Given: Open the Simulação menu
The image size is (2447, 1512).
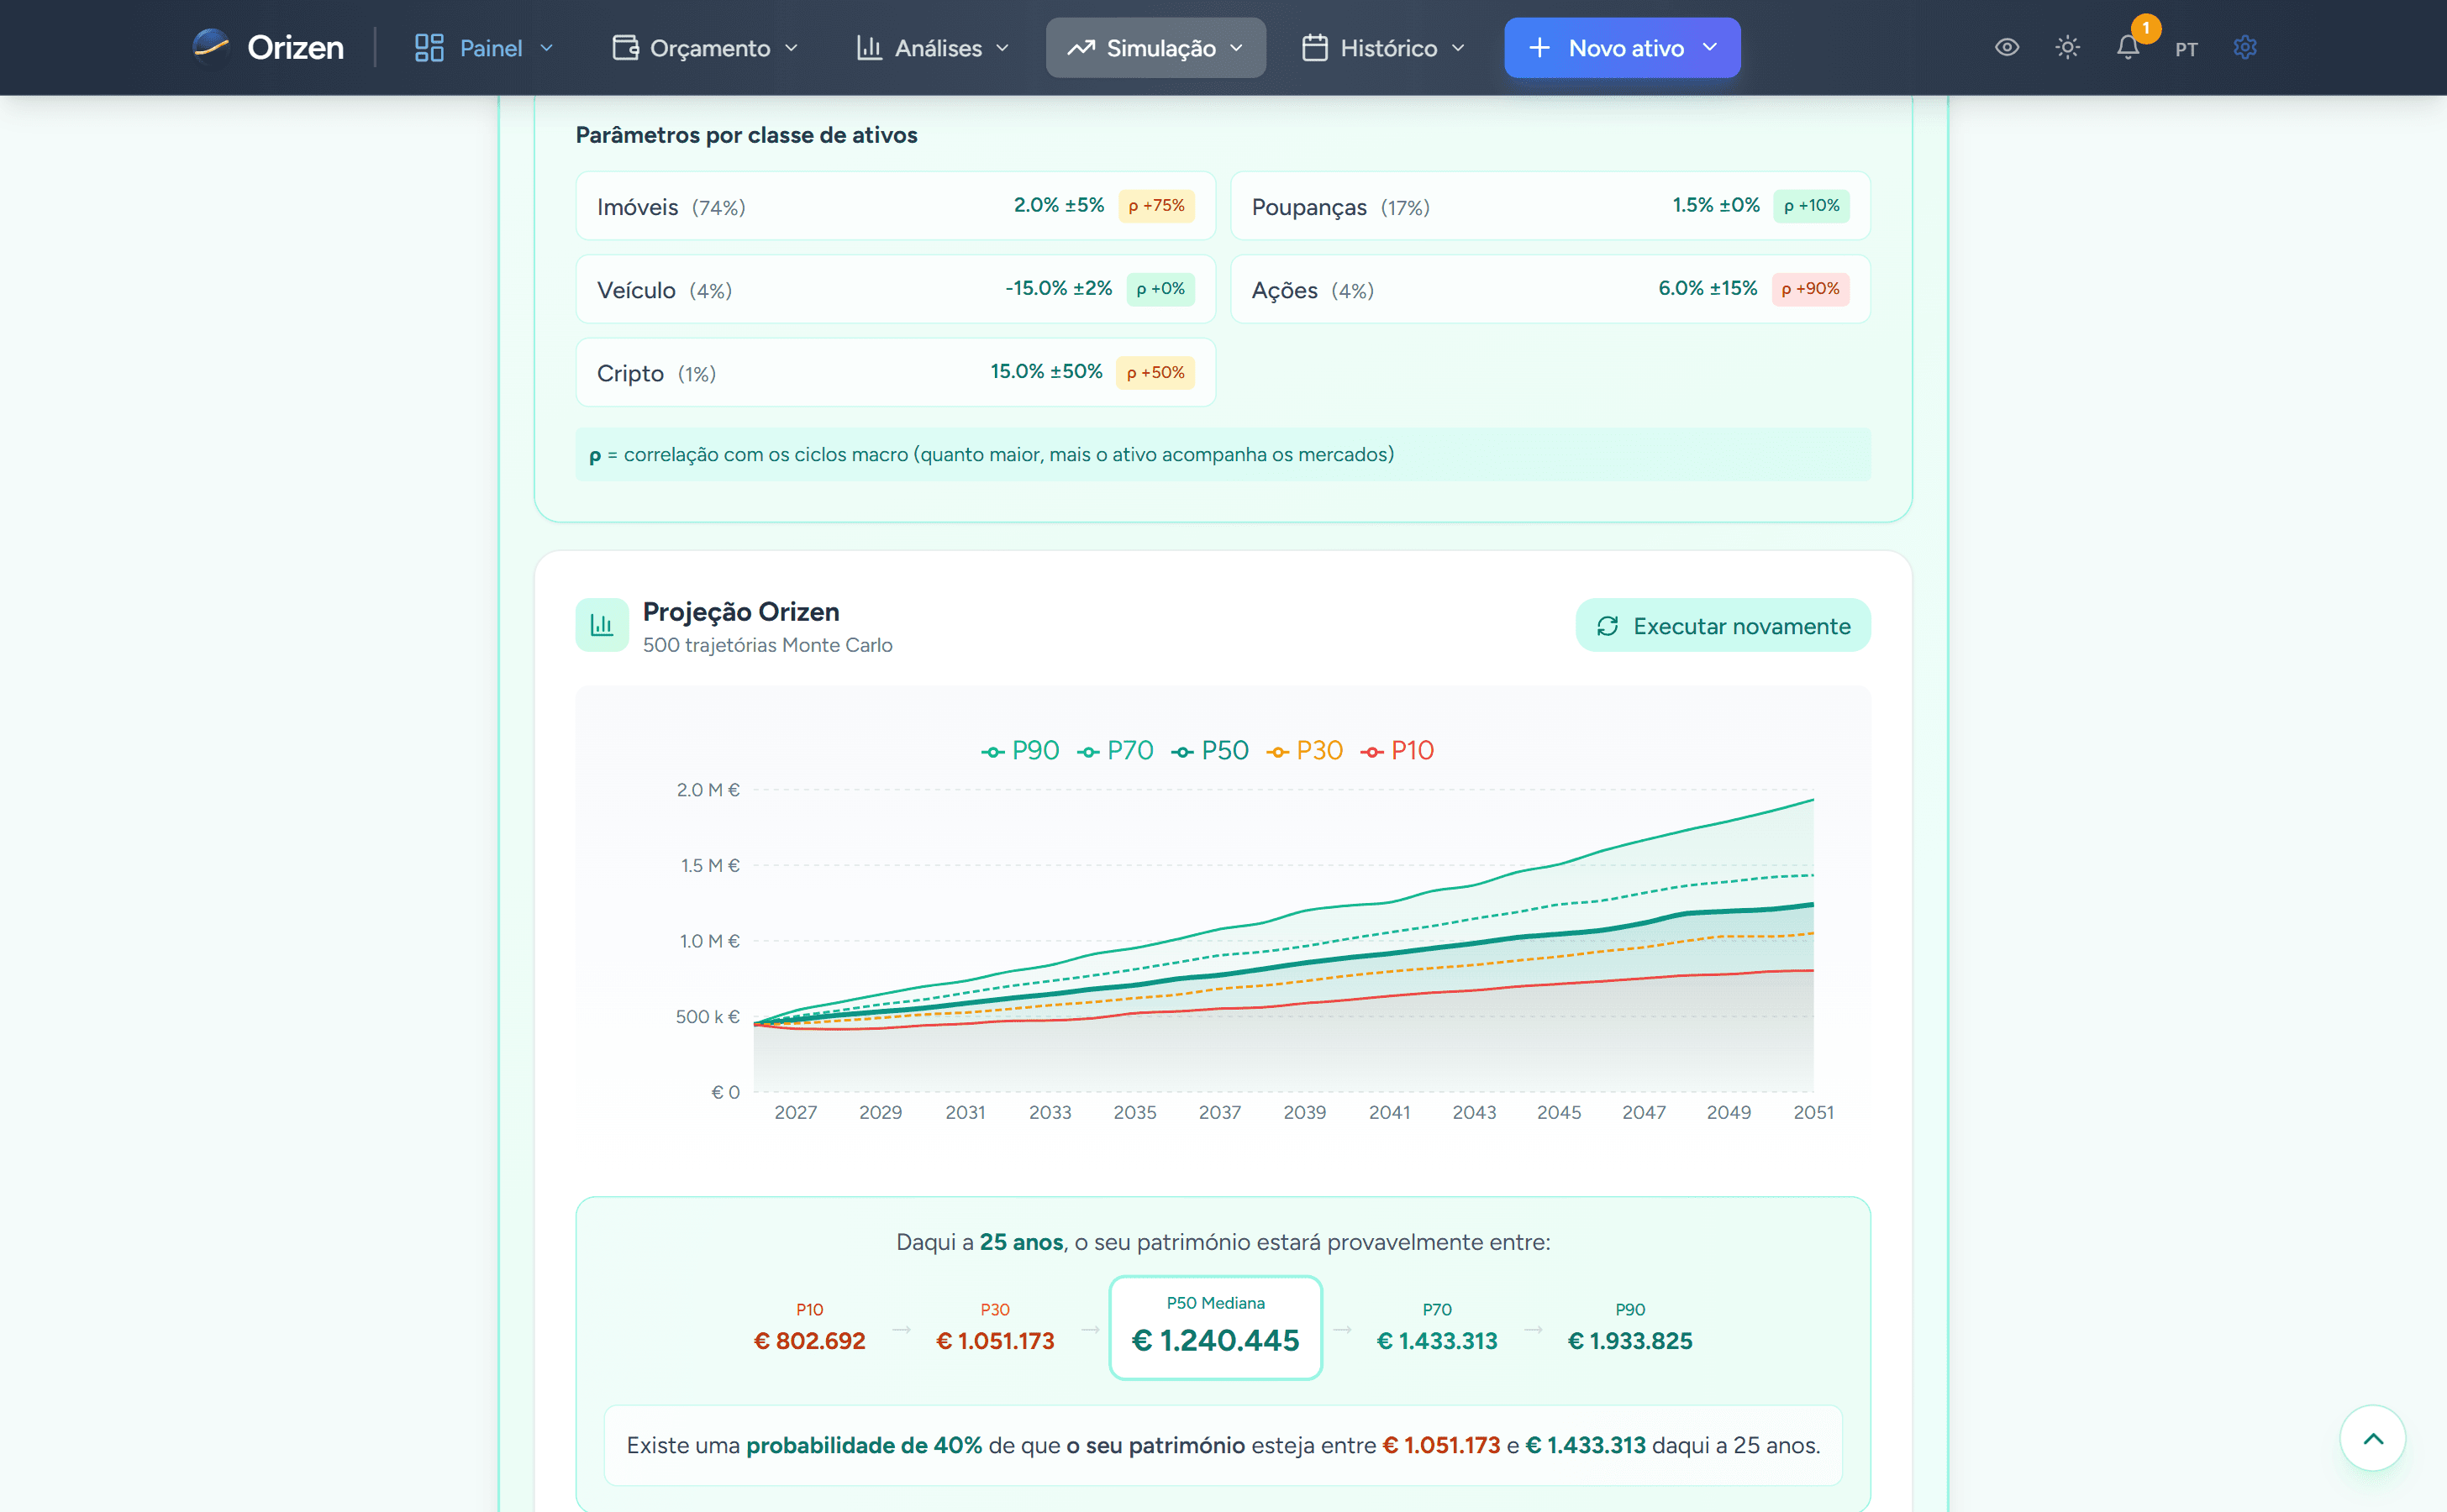Looking at the screenshot, I should tap(1155, 48).
